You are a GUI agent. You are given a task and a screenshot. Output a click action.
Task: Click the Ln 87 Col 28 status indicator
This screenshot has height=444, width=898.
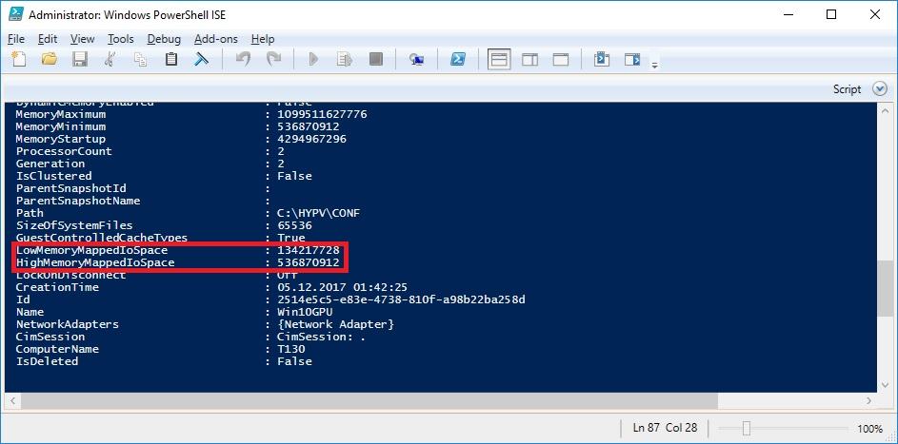coord(665,428)
